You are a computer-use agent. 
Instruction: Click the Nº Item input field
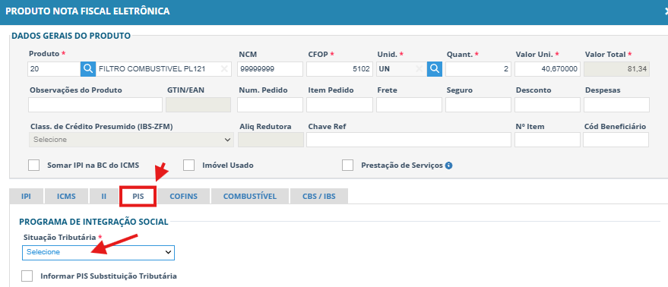547,140
